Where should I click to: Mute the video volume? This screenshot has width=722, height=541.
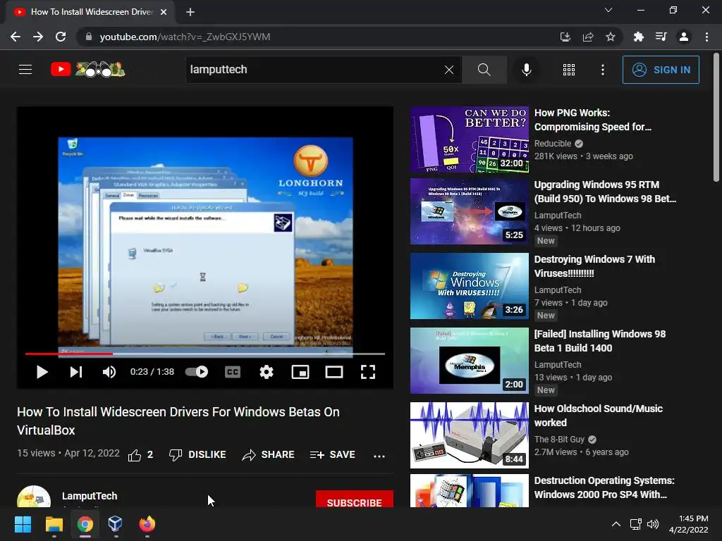[109, 372]
